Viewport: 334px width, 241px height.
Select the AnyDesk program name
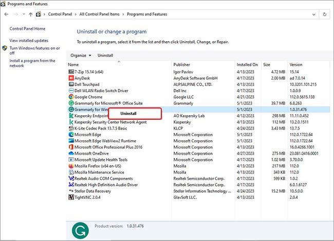pyautogui.click(x=82, y=78)
